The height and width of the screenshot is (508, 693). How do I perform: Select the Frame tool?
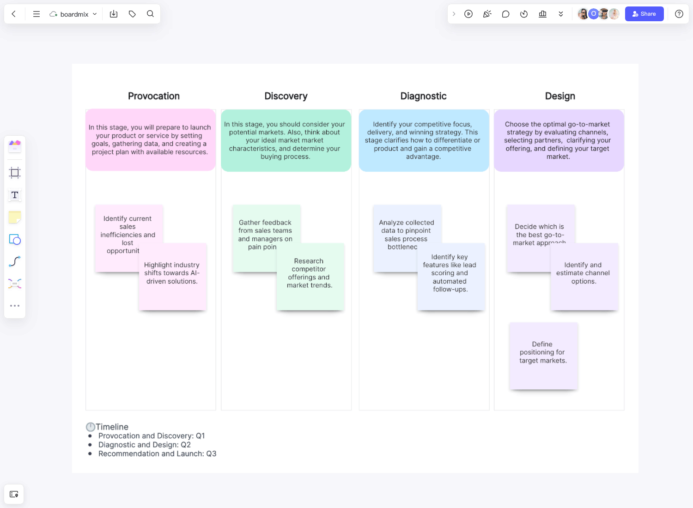(x=14, y=172)
